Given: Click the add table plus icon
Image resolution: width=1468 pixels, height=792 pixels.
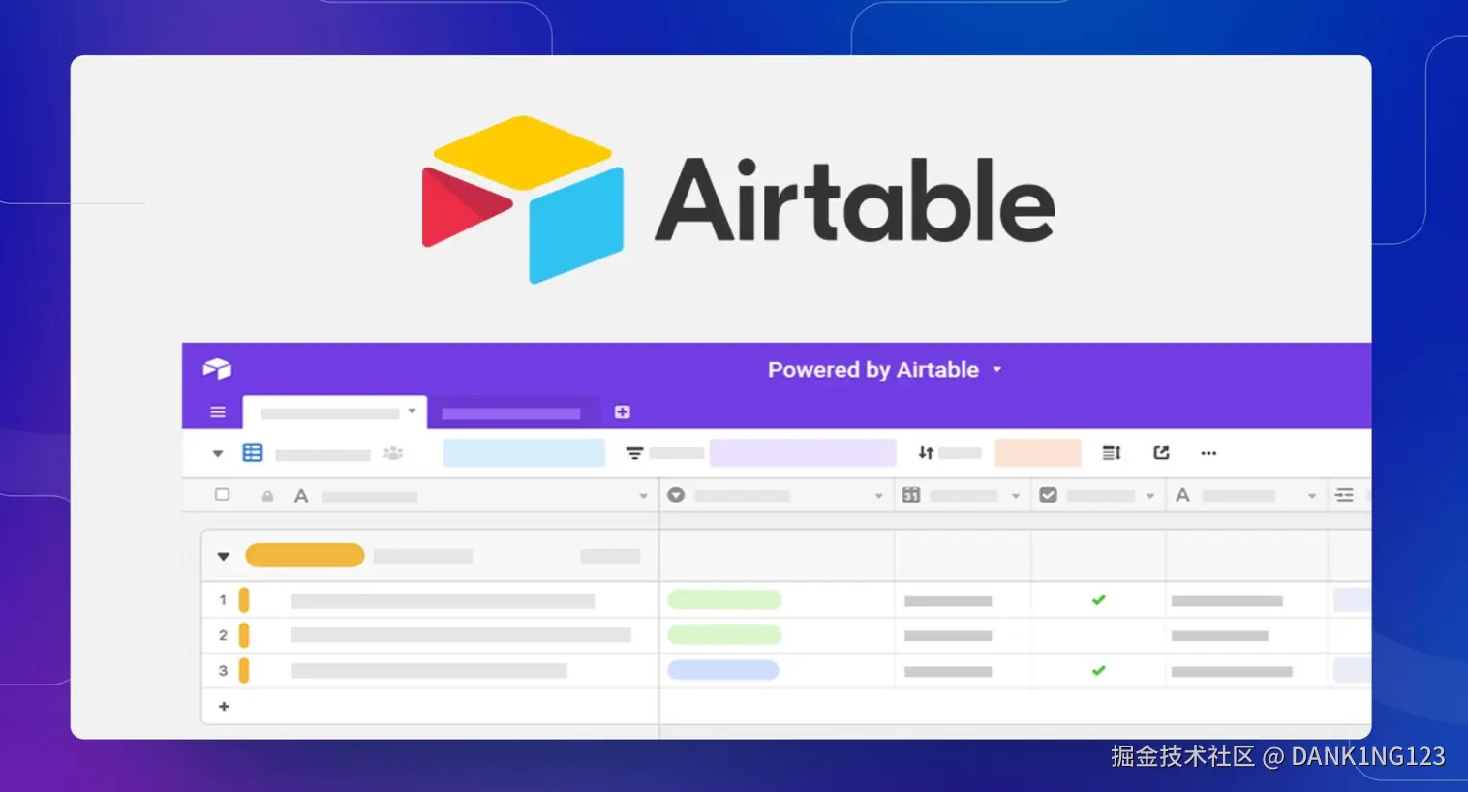Looking at the screenshot, I should (x=623, y=412).
